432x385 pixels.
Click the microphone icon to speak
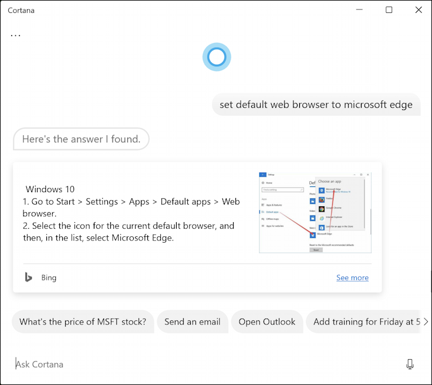(x=410, y=364)
